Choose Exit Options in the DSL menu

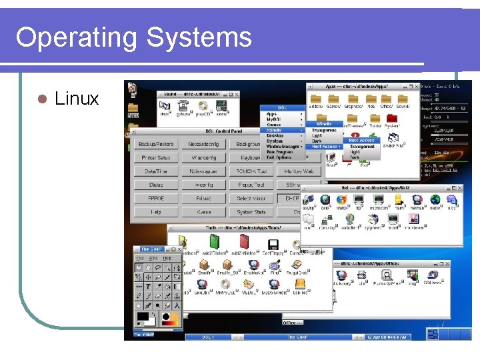point(282,157)
